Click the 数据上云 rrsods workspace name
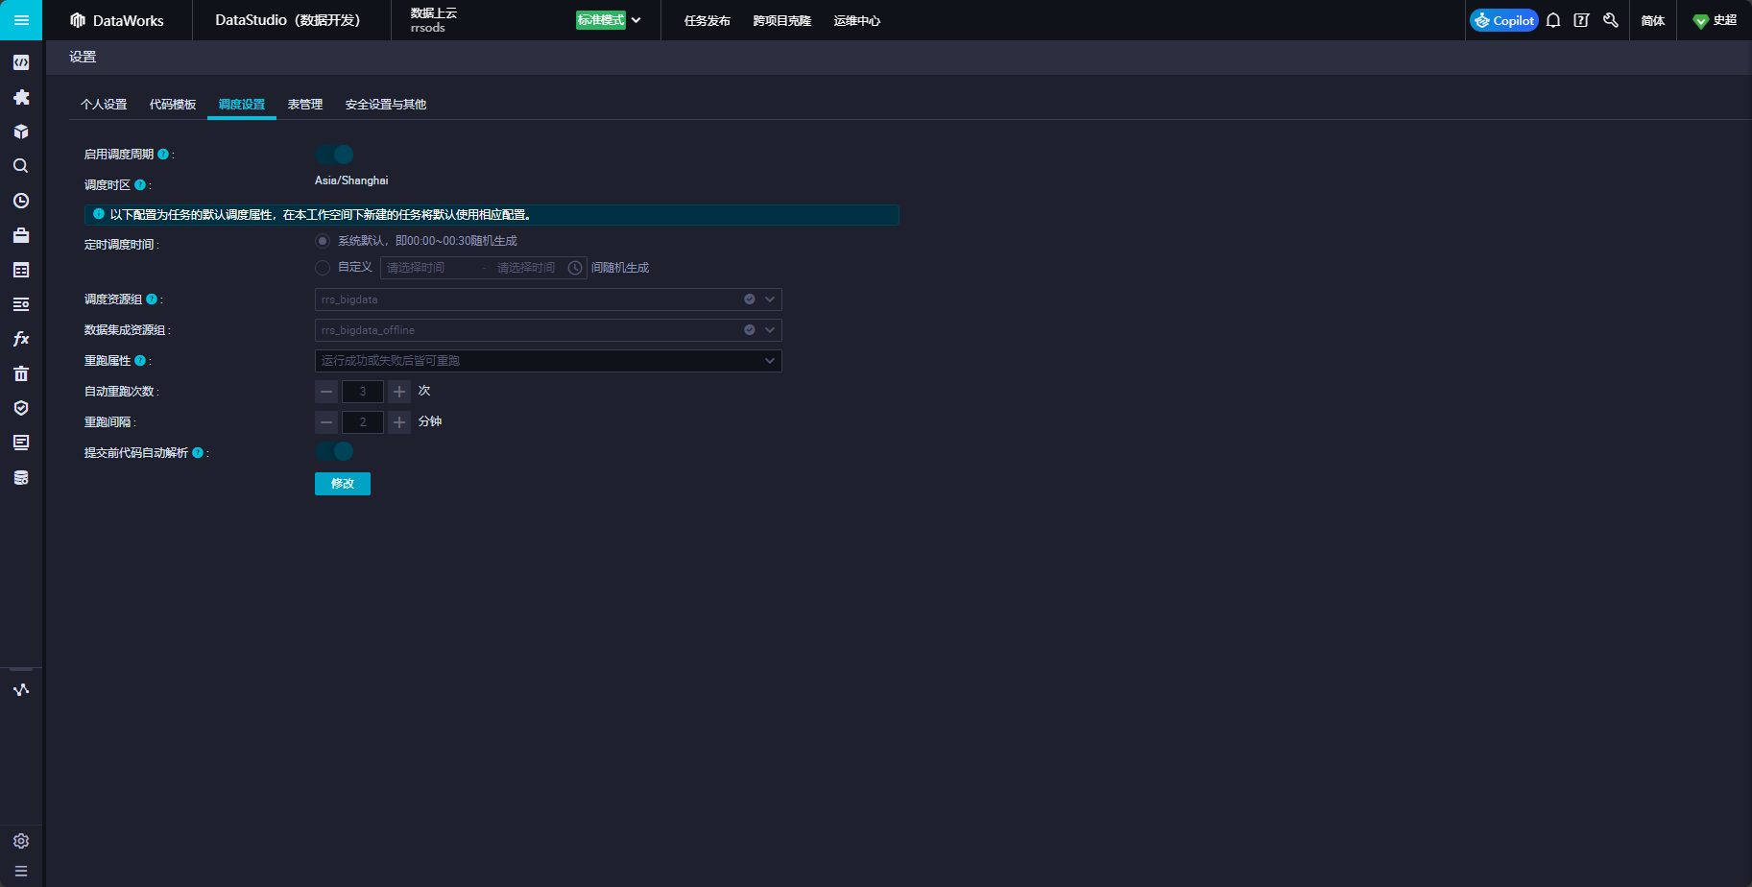The height and width of the screenshot is (887, 1752). (434, 20)
